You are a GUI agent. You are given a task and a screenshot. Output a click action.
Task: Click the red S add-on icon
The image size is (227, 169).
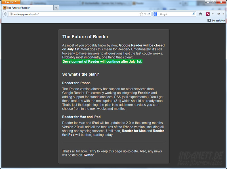(208, 14)
